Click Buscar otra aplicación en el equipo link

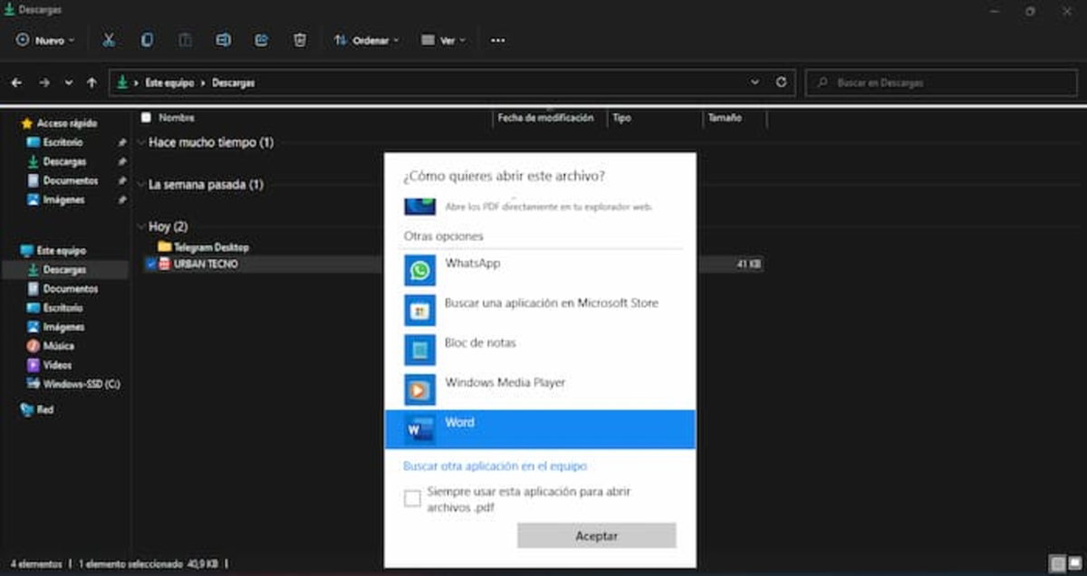(x=495, y=466)
